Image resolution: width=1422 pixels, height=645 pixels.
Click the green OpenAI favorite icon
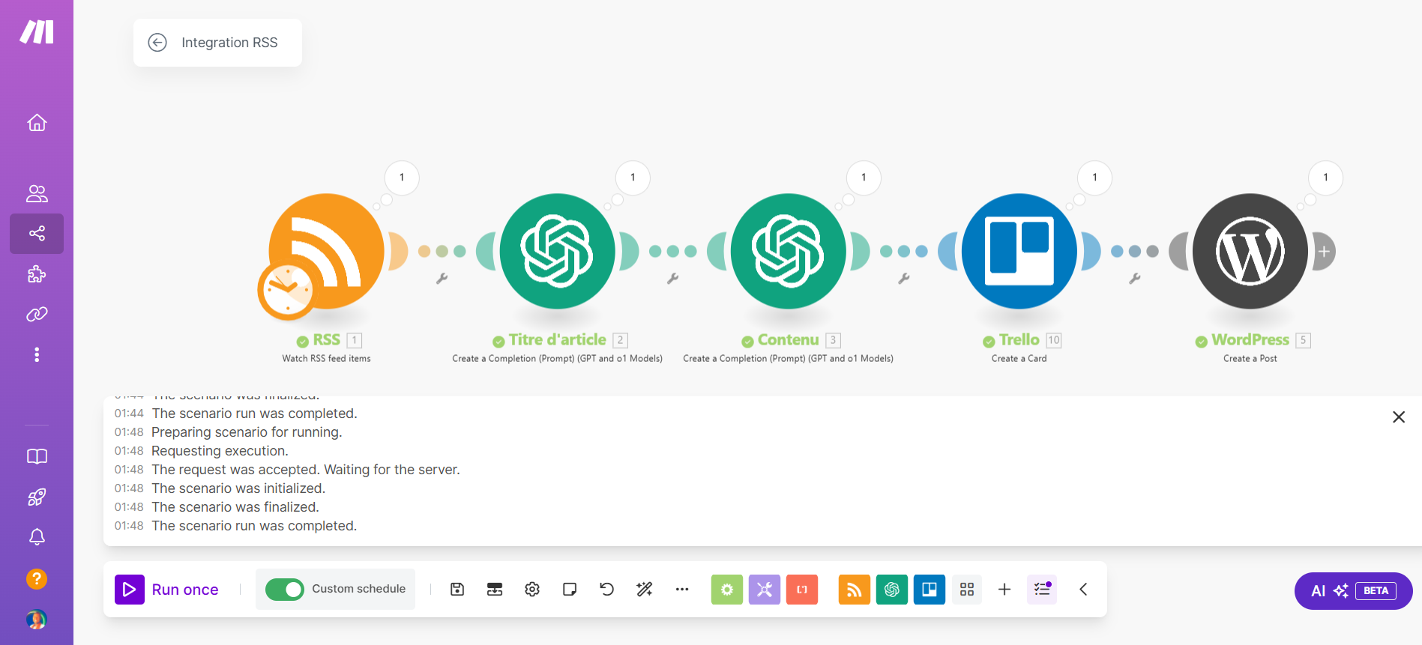(892, 590)
